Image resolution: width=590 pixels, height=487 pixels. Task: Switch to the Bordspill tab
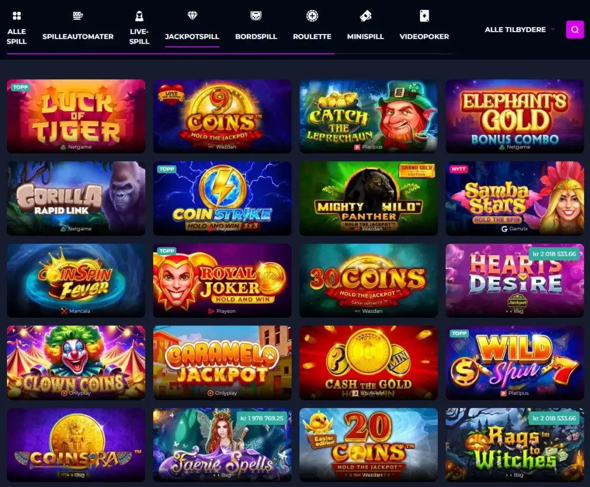pos(256,36)
